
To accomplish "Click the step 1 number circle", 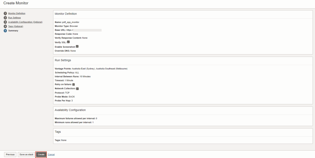I will point(5,14).
